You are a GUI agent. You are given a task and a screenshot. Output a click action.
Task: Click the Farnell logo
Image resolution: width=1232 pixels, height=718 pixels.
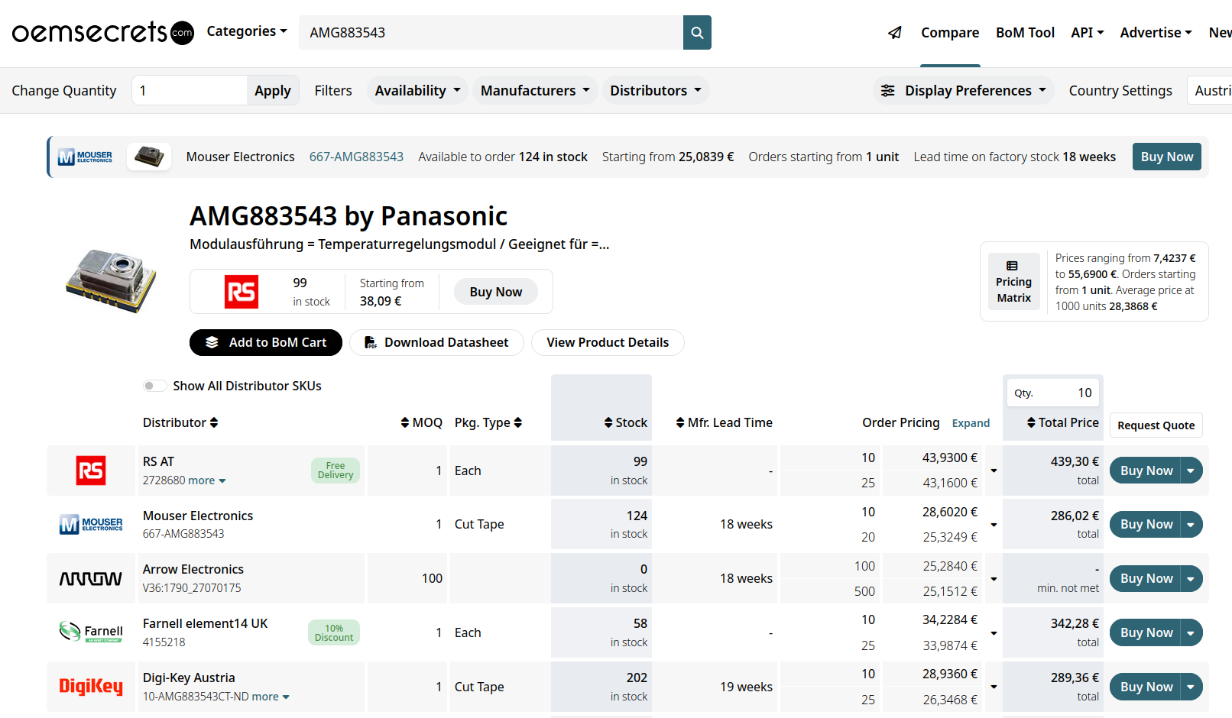click(x=91, y=632)
